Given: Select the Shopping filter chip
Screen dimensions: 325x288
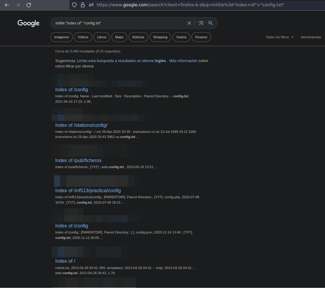Looking at the screenshot, I should pos(160,37).
